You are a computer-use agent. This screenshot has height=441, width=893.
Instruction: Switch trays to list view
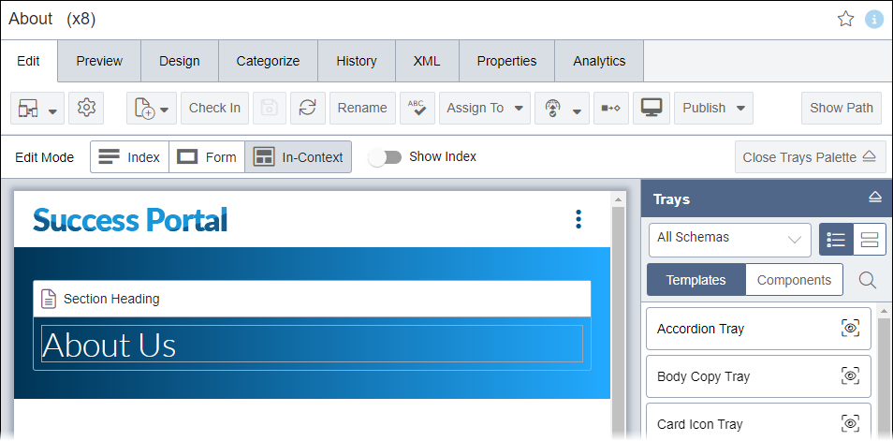pos(836,240)
